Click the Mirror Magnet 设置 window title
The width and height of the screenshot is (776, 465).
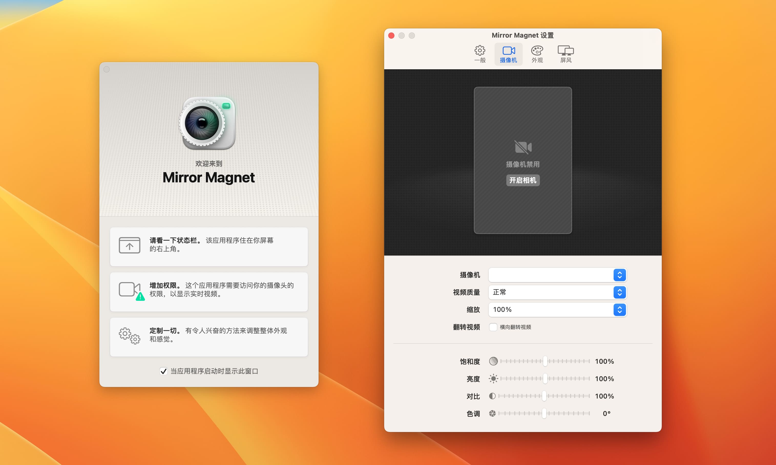coord(522,35)
